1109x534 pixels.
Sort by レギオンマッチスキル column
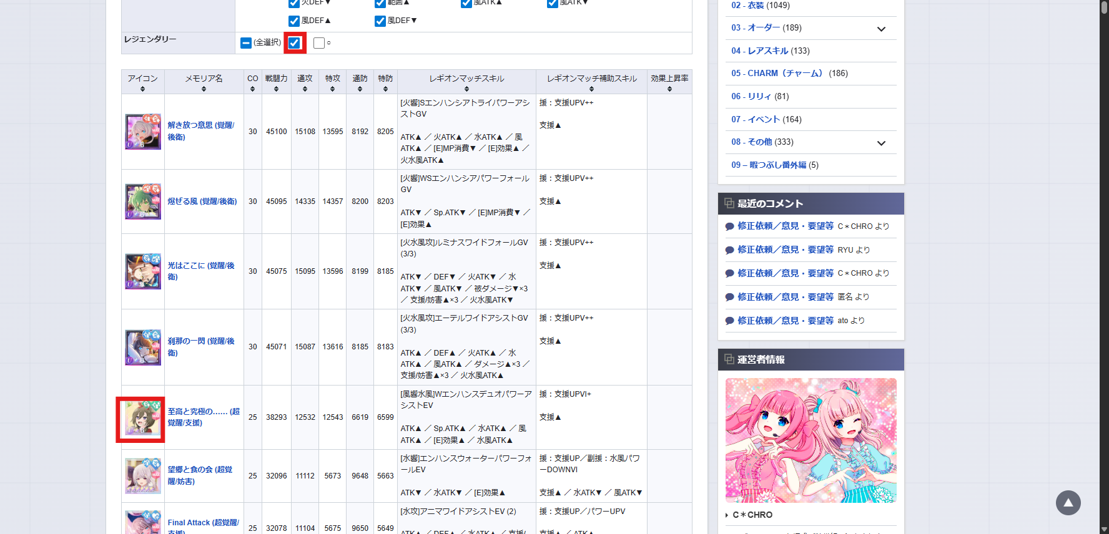(x=466, y=82)
